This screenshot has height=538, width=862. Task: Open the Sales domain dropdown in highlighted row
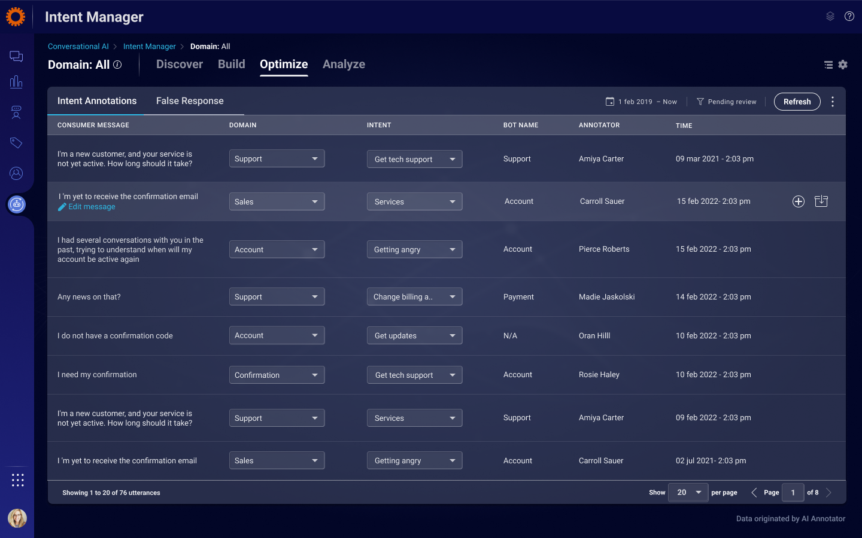(x=277, y=201)
